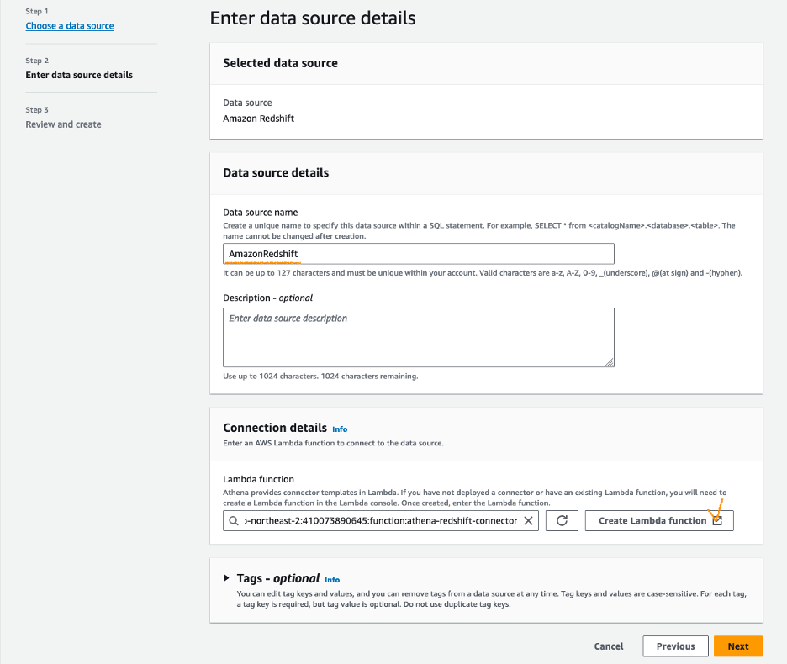787x664 pixels.
Task: Go to Choose a data source step
Action: coord(70,25)
